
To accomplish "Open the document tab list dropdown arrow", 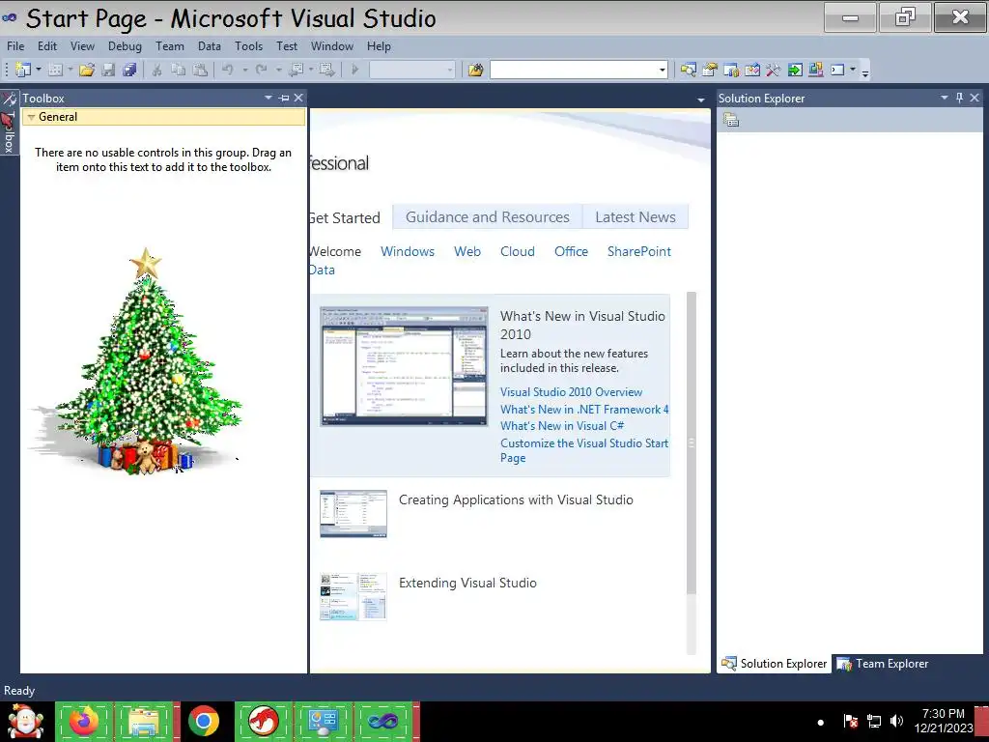I will tap(701, 100).
